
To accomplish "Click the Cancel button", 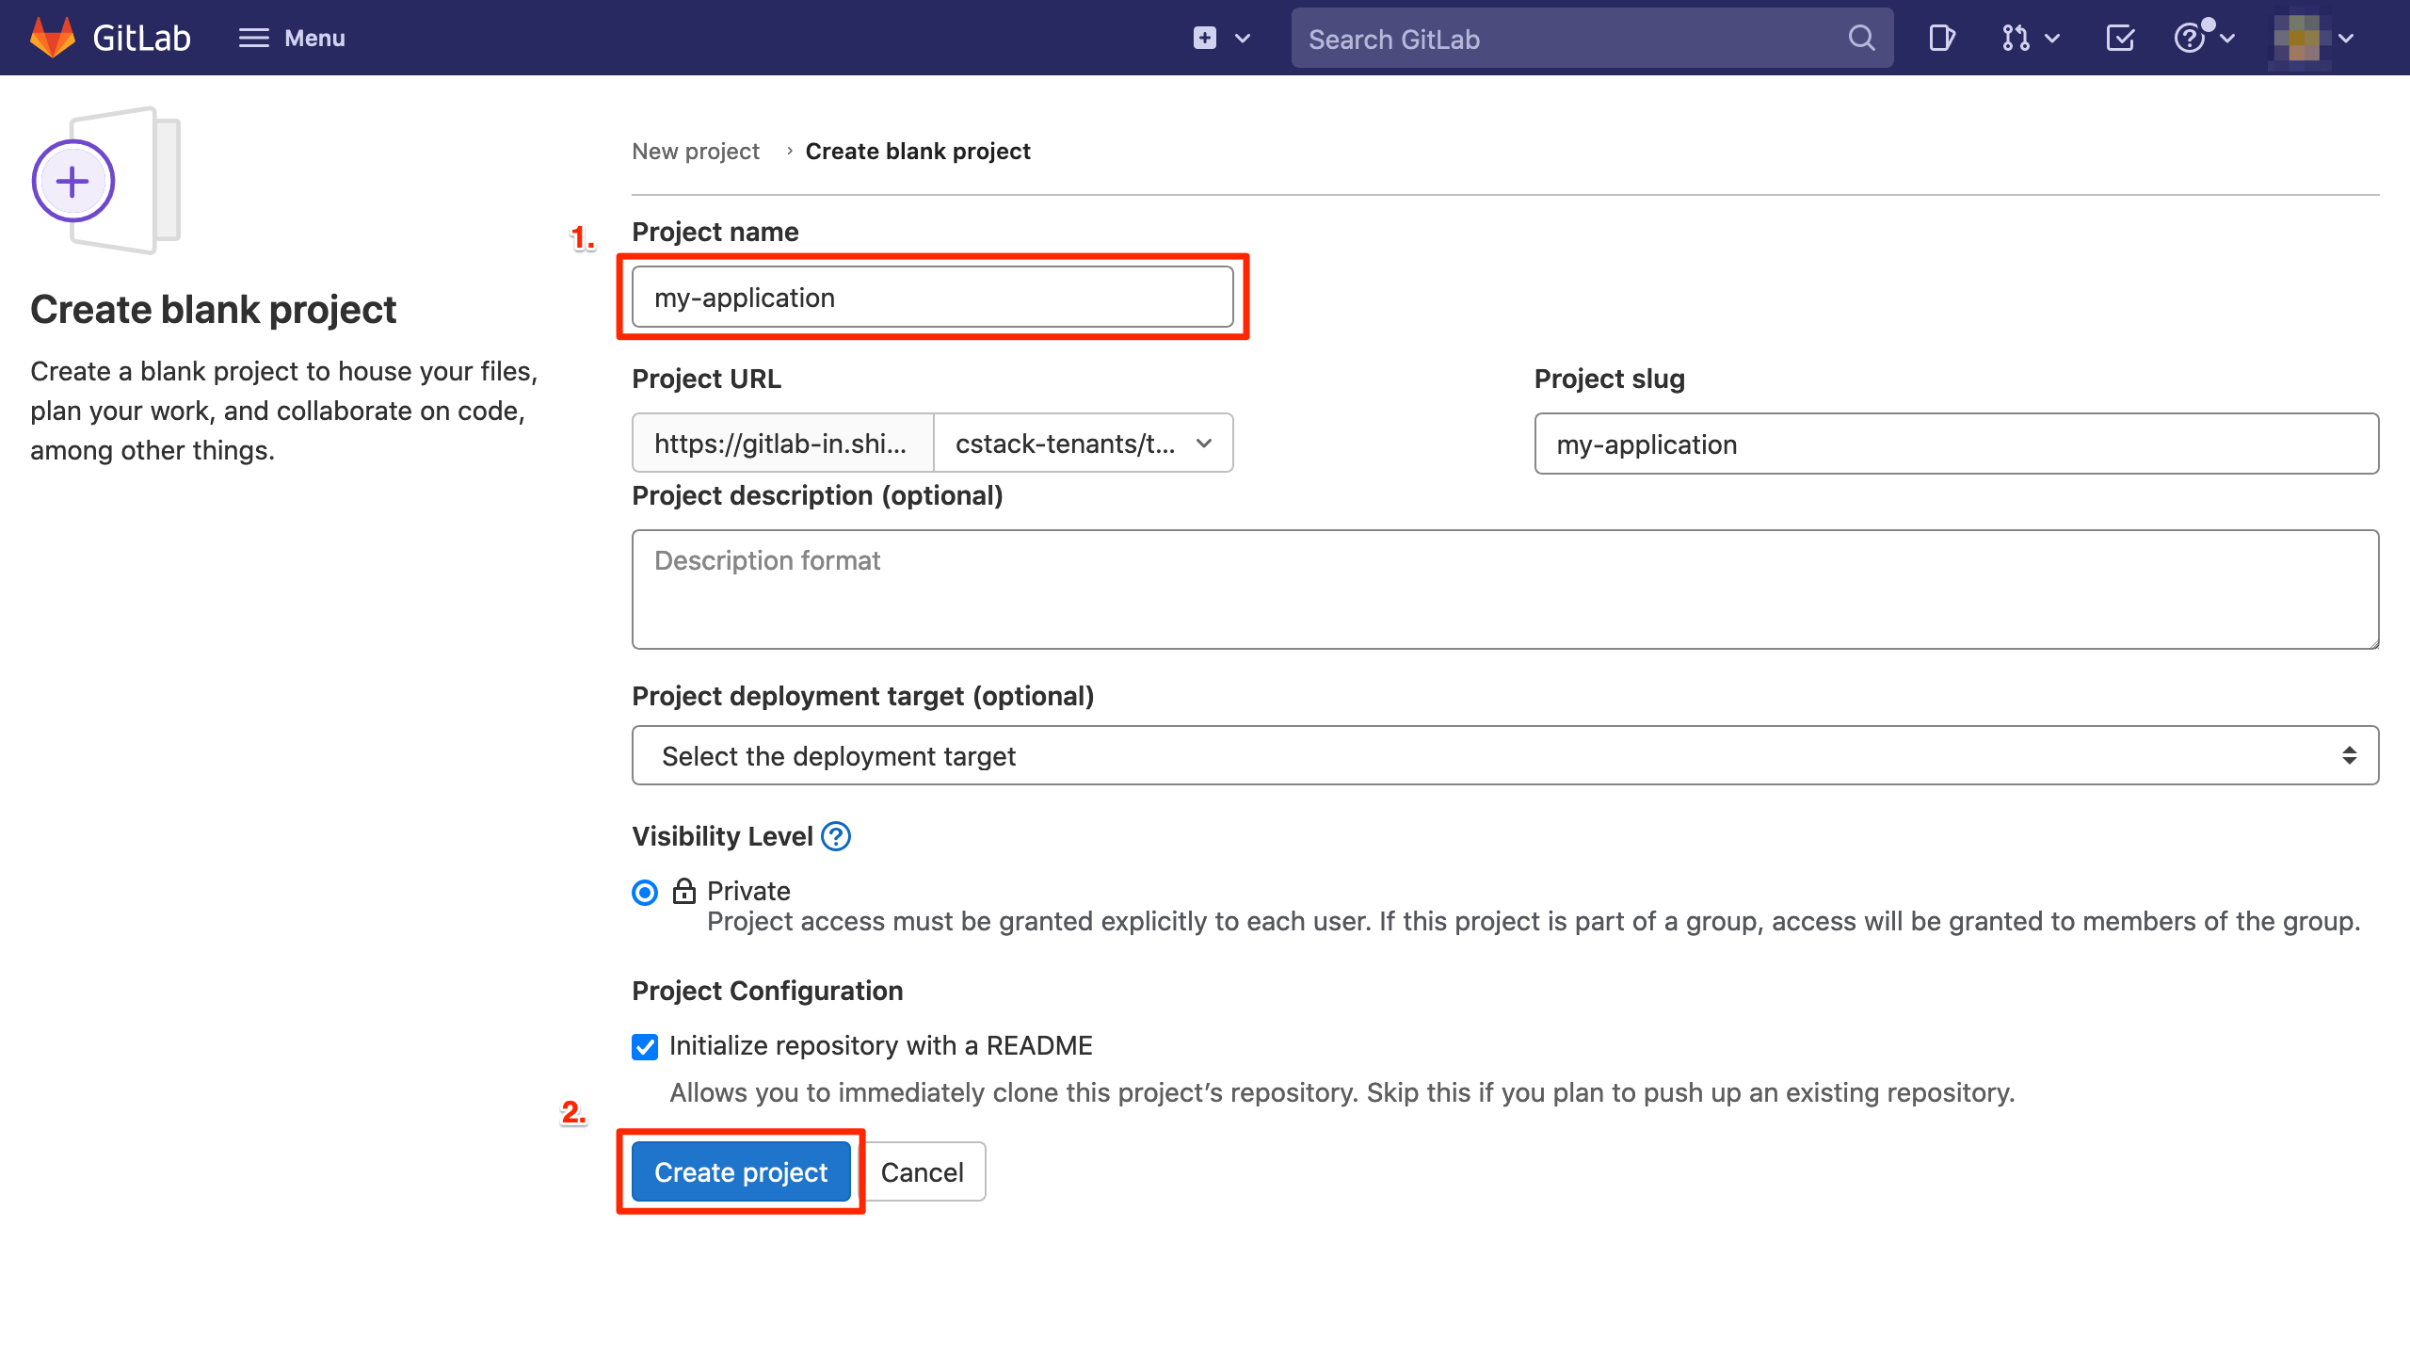I will coord(922,1171).
